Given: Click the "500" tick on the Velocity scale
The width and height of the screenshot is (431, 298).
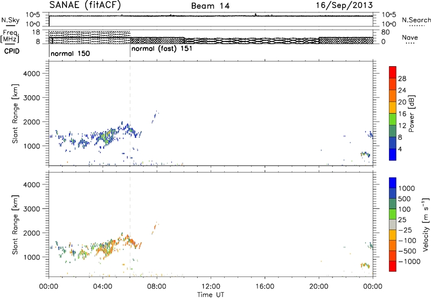Looking at the screenshot, I should click(x=404, y=198).
